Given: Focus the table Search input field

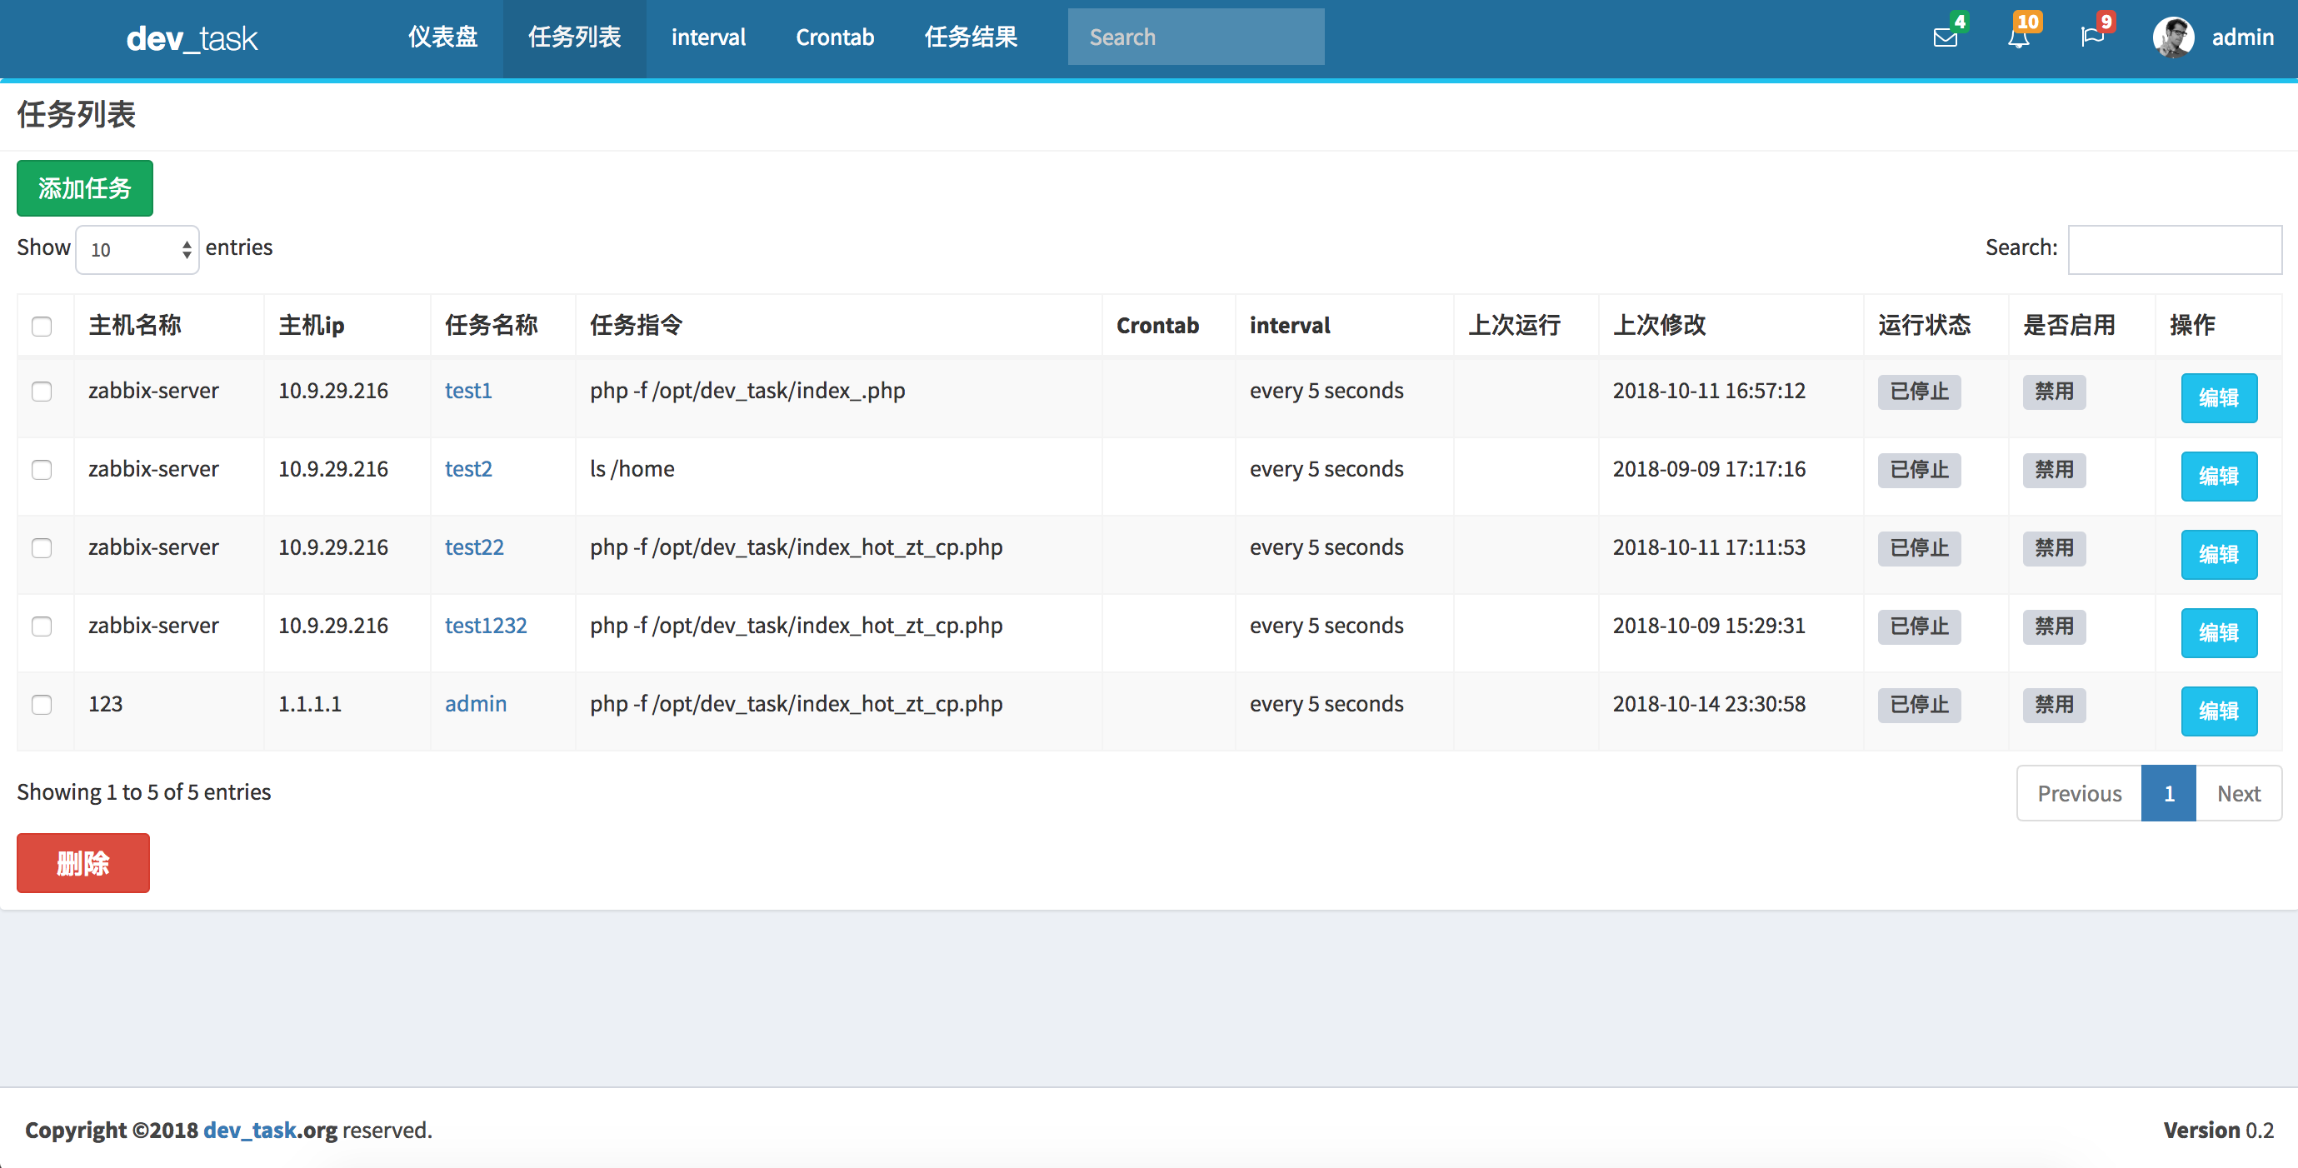Looking at the screenshot, I should 2173,249.
